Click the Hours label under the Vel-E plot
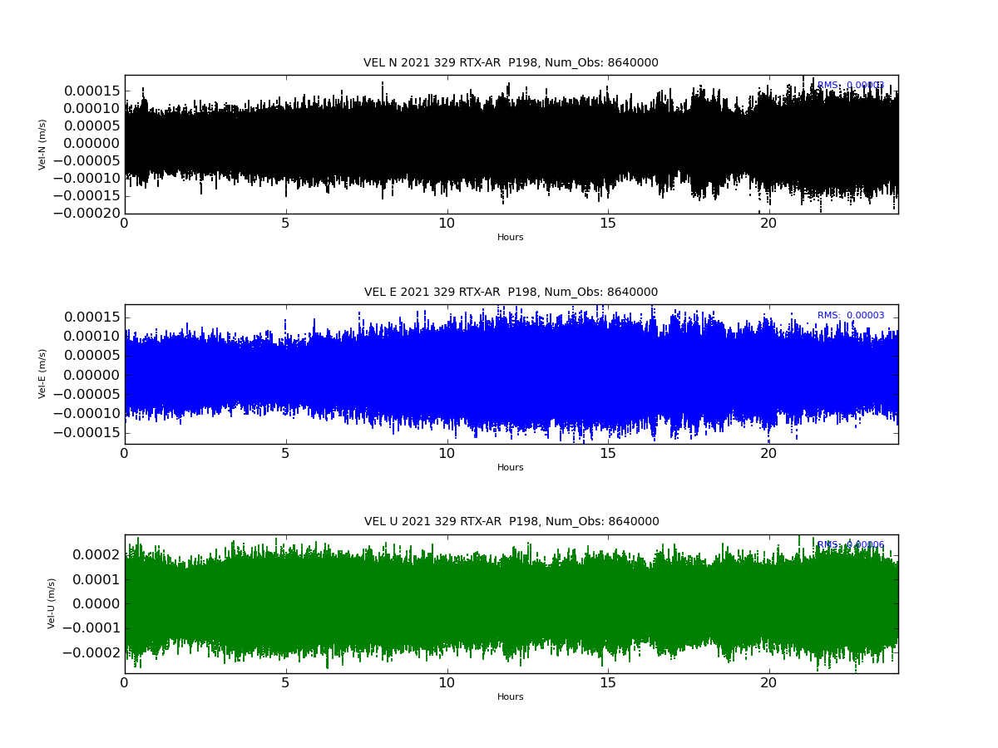This screenshot has width=998, height=748. tap(511, 468)
